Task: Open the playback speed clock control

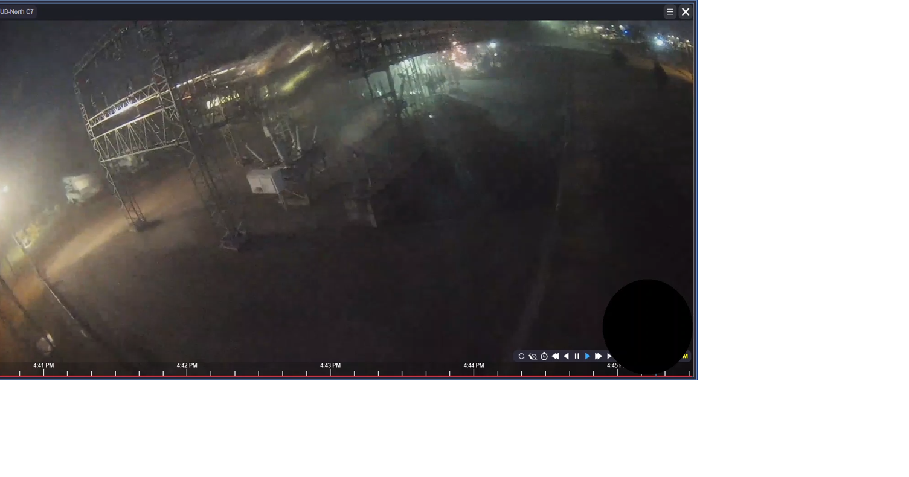Action: point(544,356)
